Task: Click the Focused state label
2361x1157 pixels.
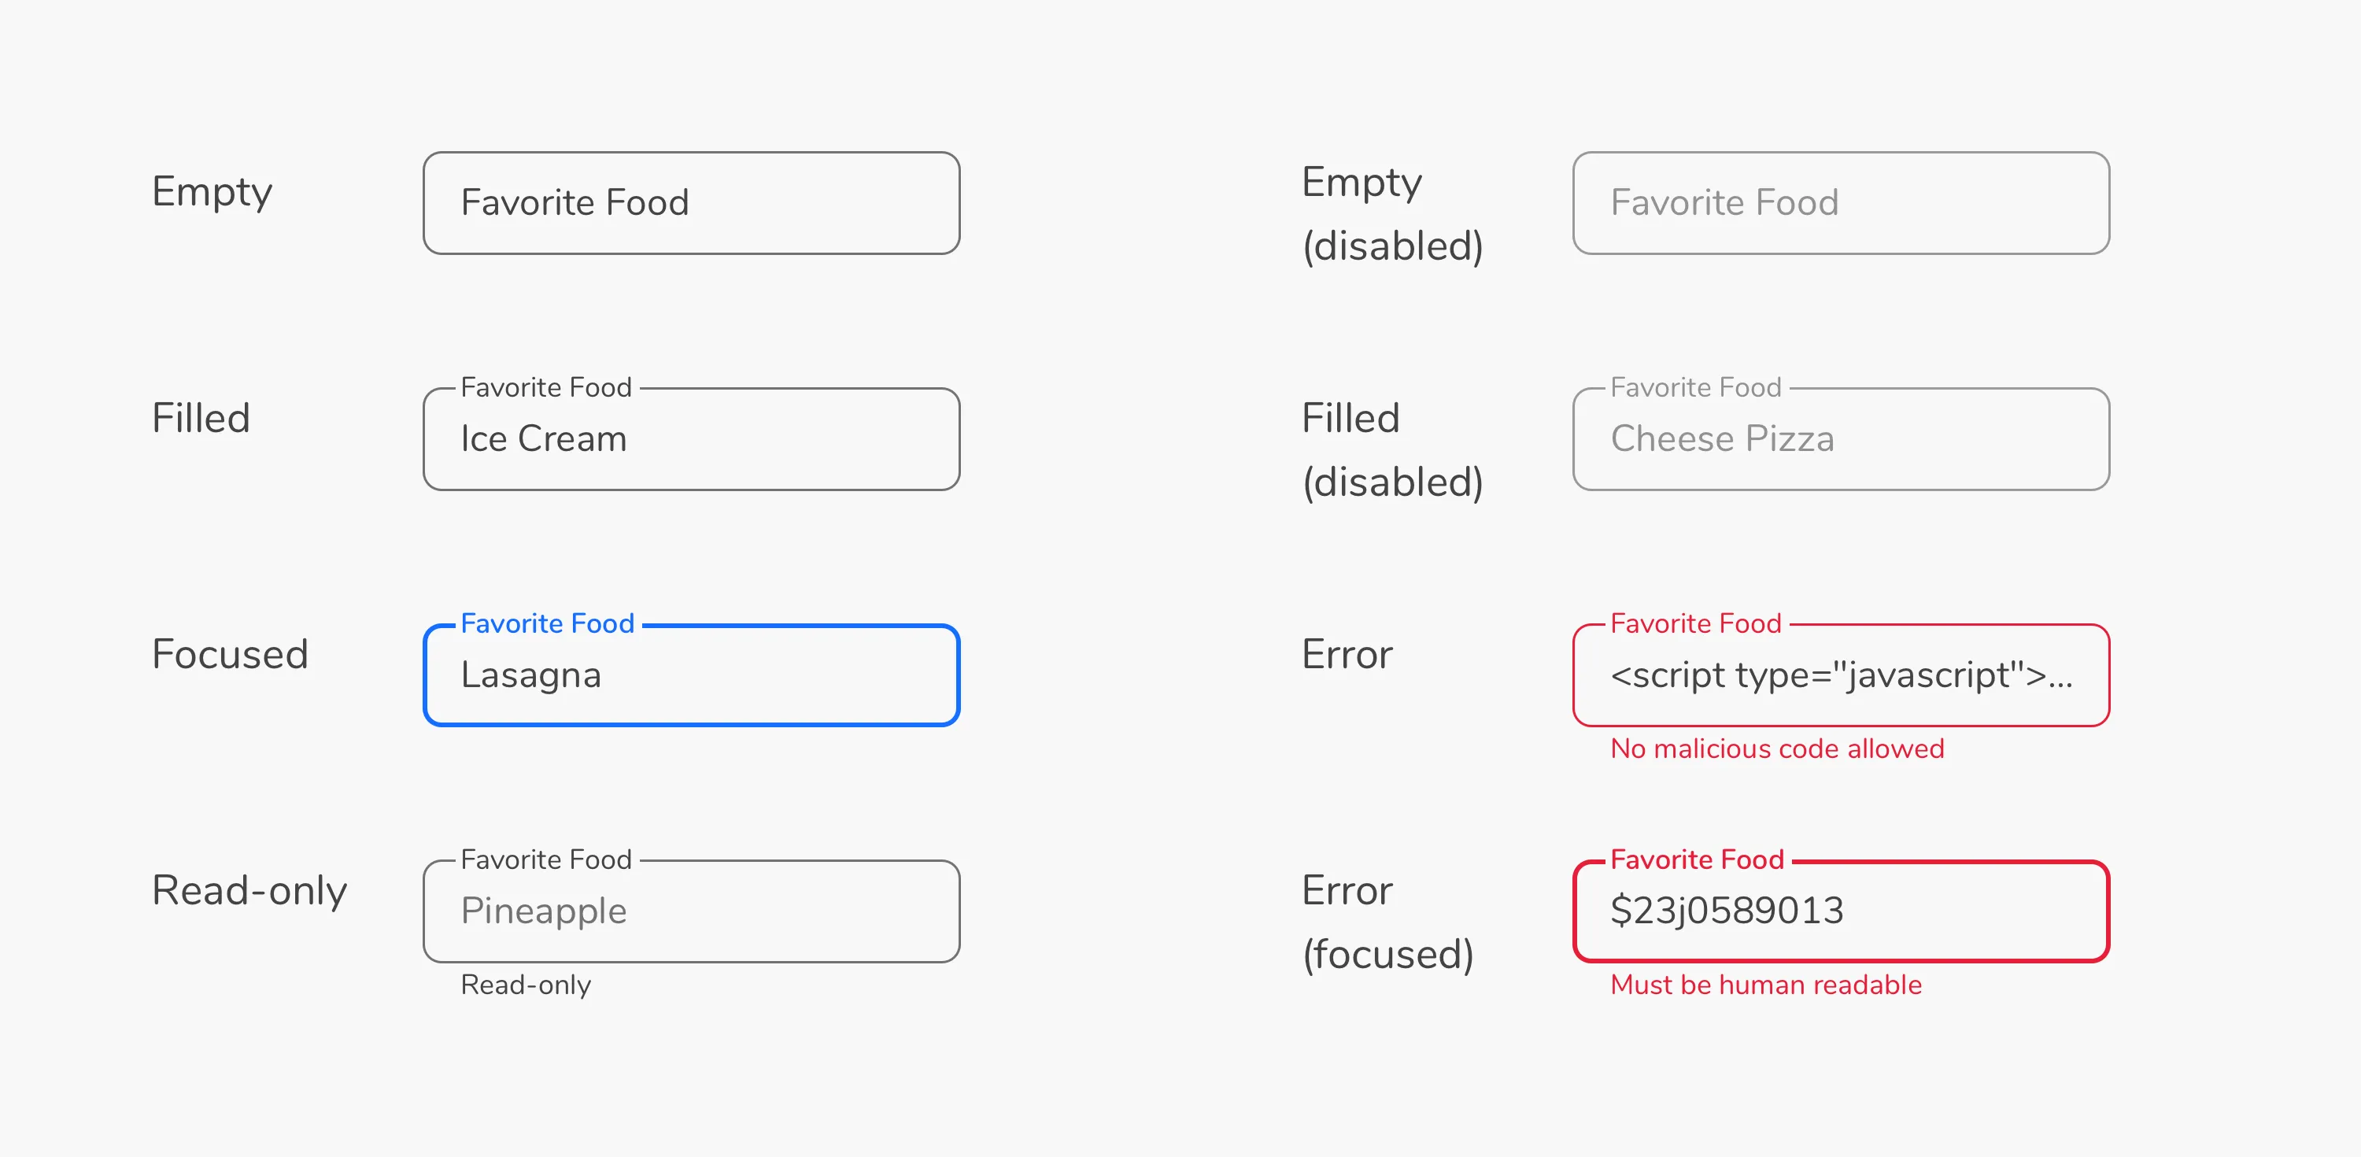Action: (x=230, y=654)
